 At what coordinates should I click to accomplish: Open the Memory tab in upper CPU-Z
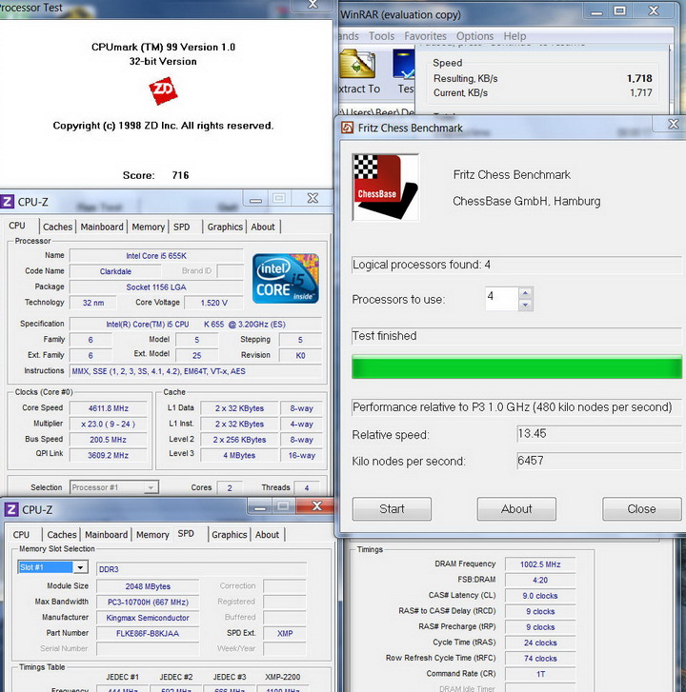point(148,227)
